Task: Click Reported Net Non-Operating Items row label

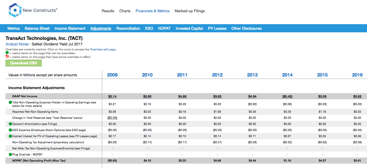Action: click(x=35, y=112)
